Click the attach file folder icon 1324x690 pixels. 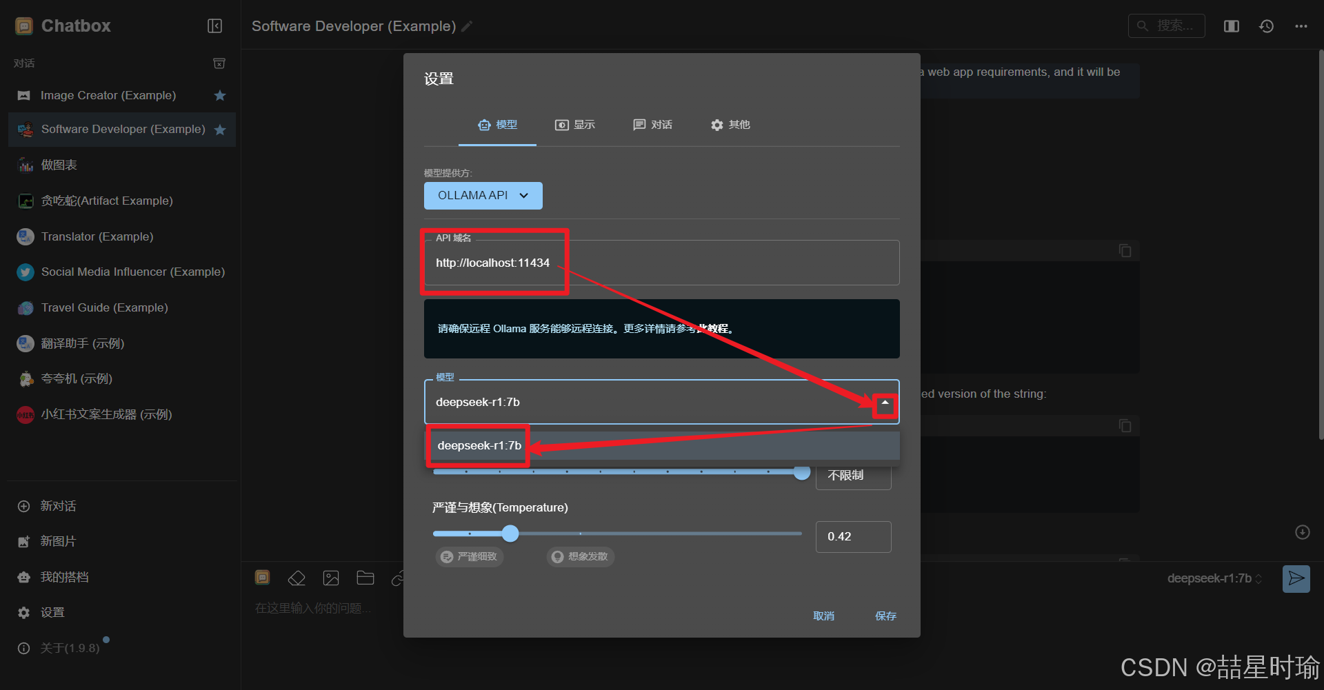[x=365, y=578]
